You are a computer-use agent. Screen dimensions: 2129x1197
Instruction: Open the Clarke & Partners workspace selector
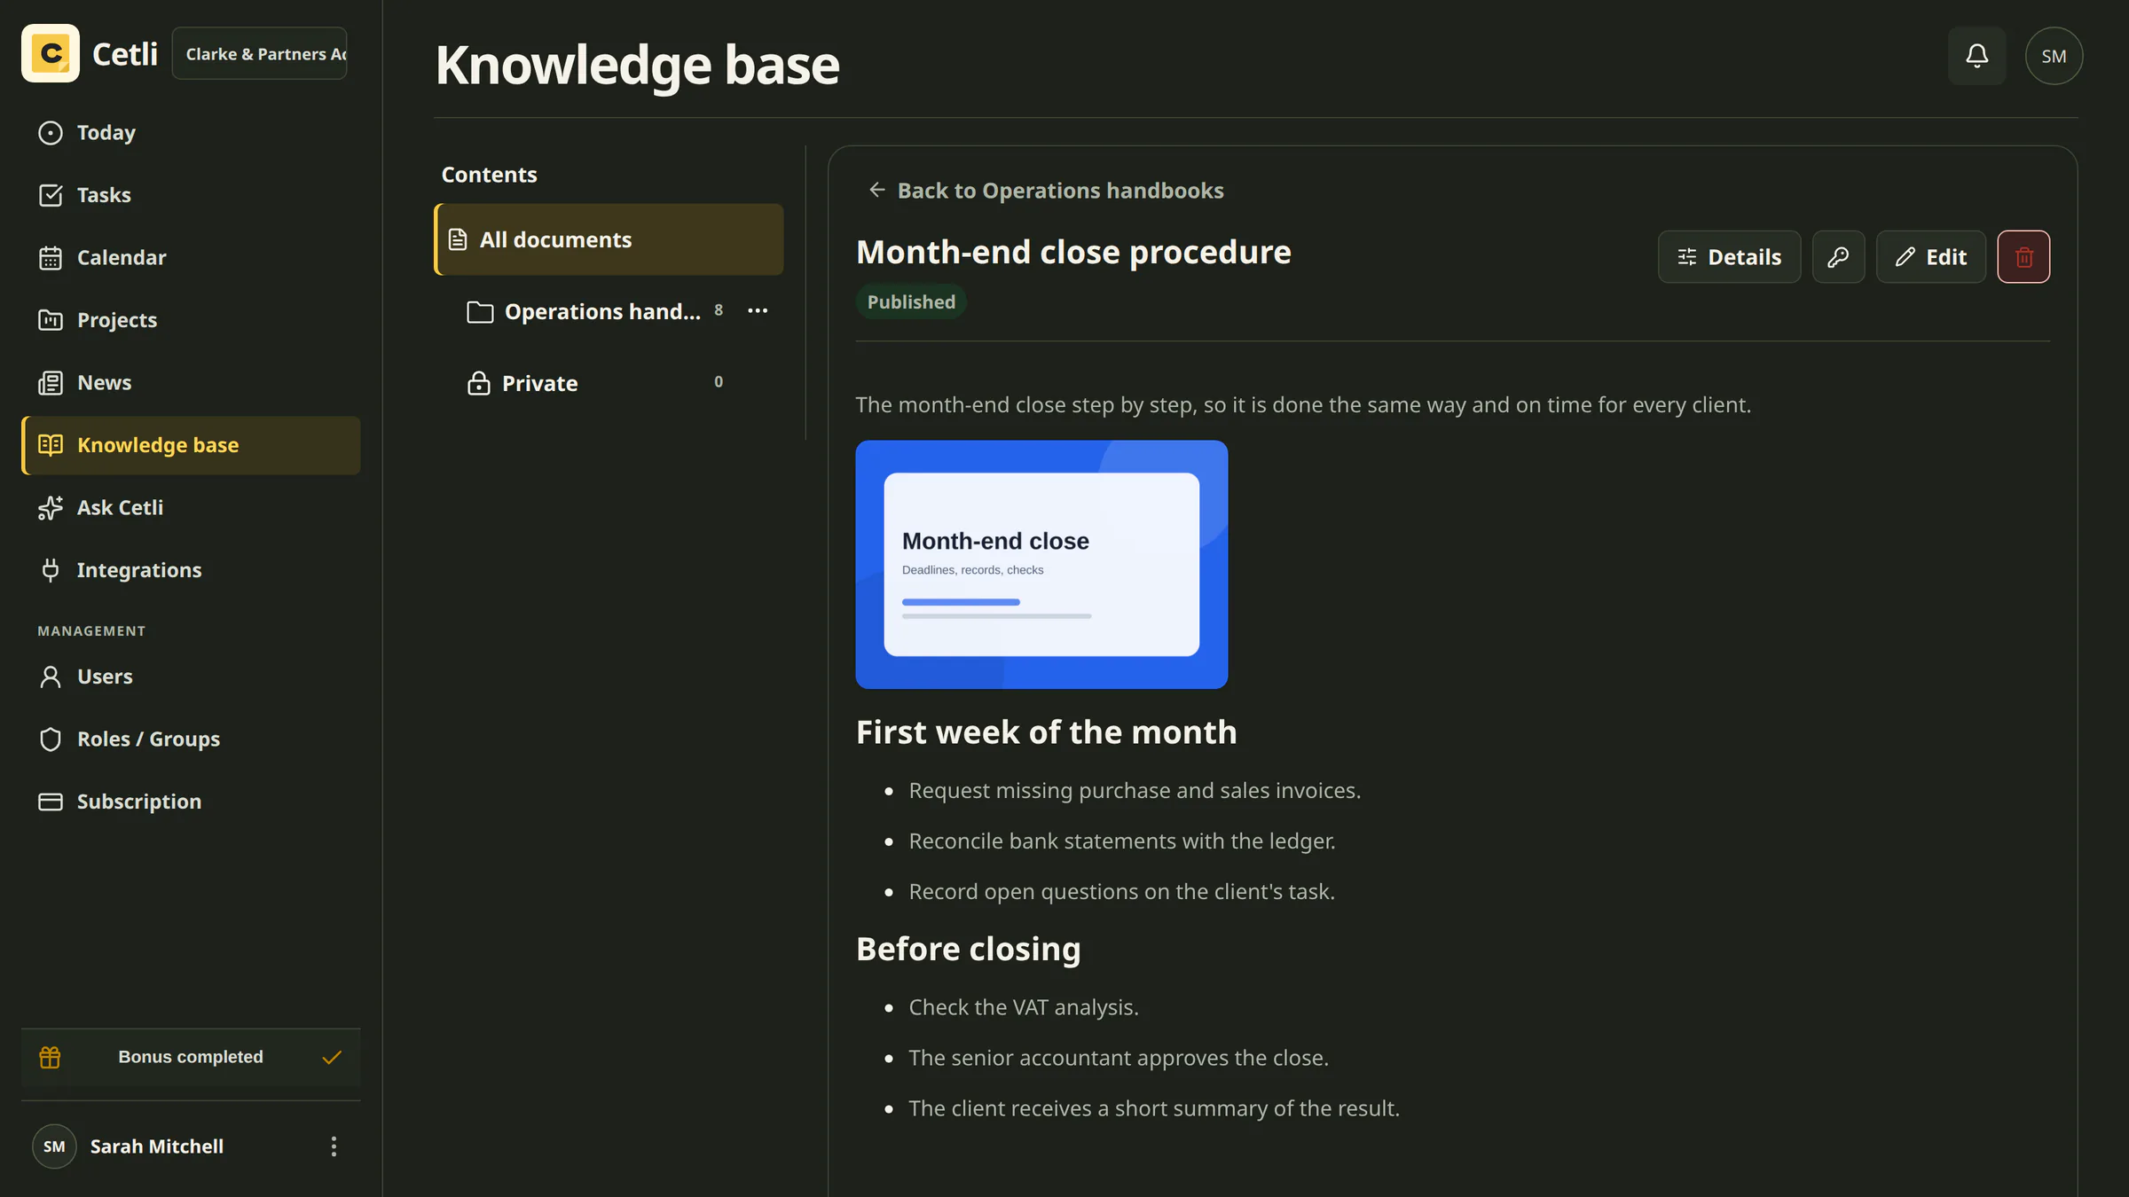pos(259,54)
